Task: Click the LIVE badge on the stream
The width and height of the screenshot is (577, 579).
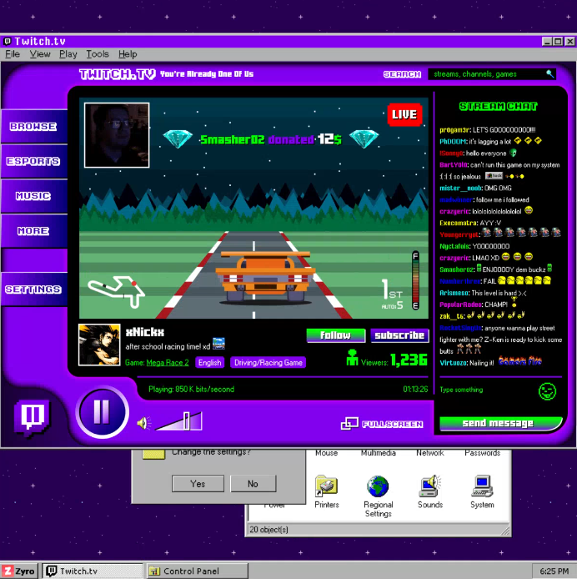Action: point(404,114)
